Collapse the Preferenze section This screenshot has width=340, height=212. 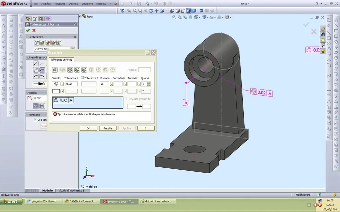point(75,37)
